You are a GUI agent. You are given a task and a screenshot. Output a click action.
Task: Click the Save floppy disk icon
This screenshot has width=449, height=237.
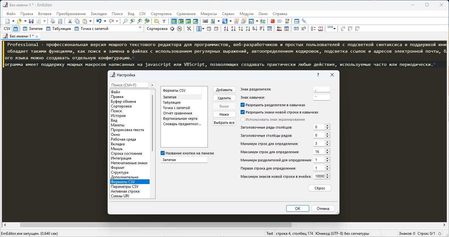click(x=31, y=21)
